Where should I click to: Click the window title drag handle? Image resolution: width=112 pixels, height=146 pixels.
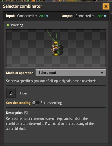(72, 6)
